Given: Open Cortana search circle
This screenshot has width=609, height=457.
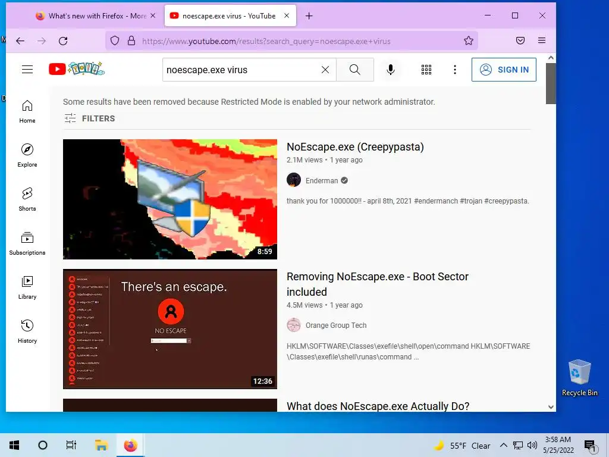Looking at the screenshot, I should pos(43,445).
